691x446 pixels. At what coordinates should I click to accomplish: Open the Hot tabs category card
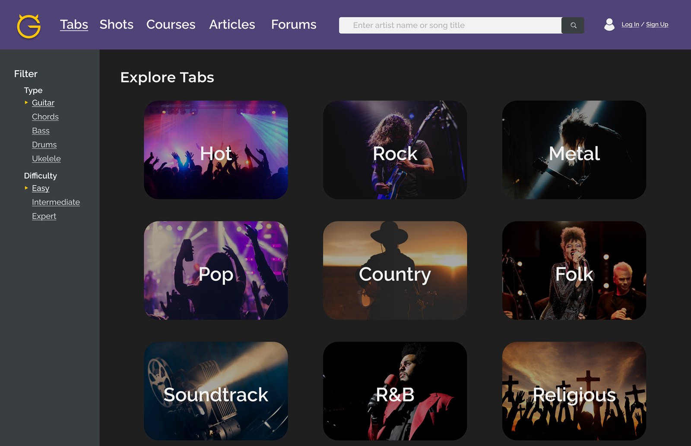click(x=216, y=150)
